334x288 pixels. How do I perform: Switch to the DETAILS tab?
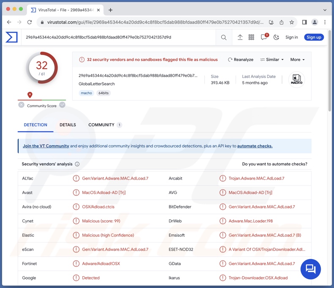click(x=68, y=125)
